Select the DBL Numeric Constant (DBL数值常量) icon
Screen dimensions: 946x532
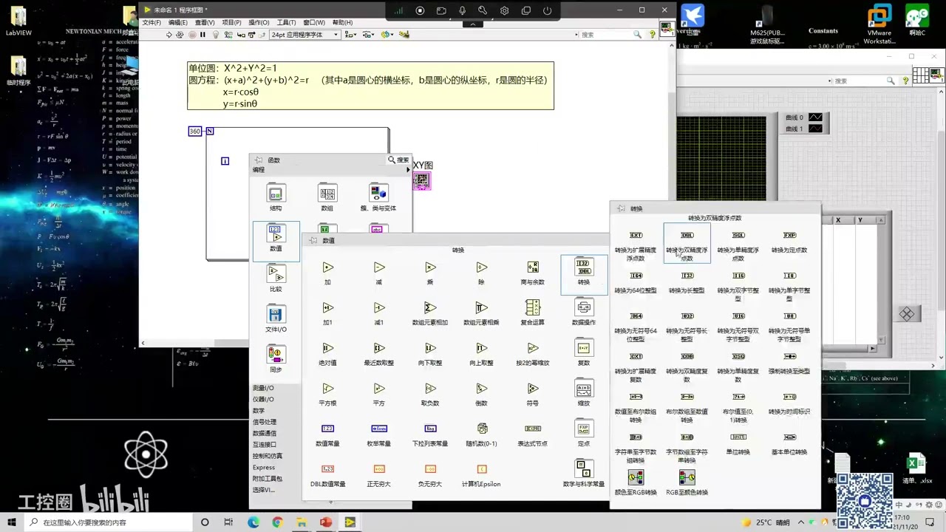click(x=328, y=468)
